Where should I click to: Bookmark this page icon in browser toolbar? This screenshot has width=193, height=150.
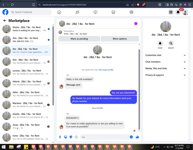click(34, 5)
